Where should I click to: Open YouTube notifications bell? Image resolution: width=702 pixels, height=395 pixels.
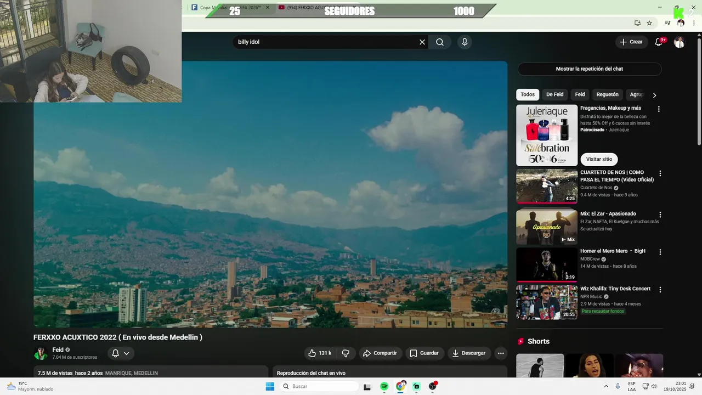pyautogui.click(x=659, y=42)
